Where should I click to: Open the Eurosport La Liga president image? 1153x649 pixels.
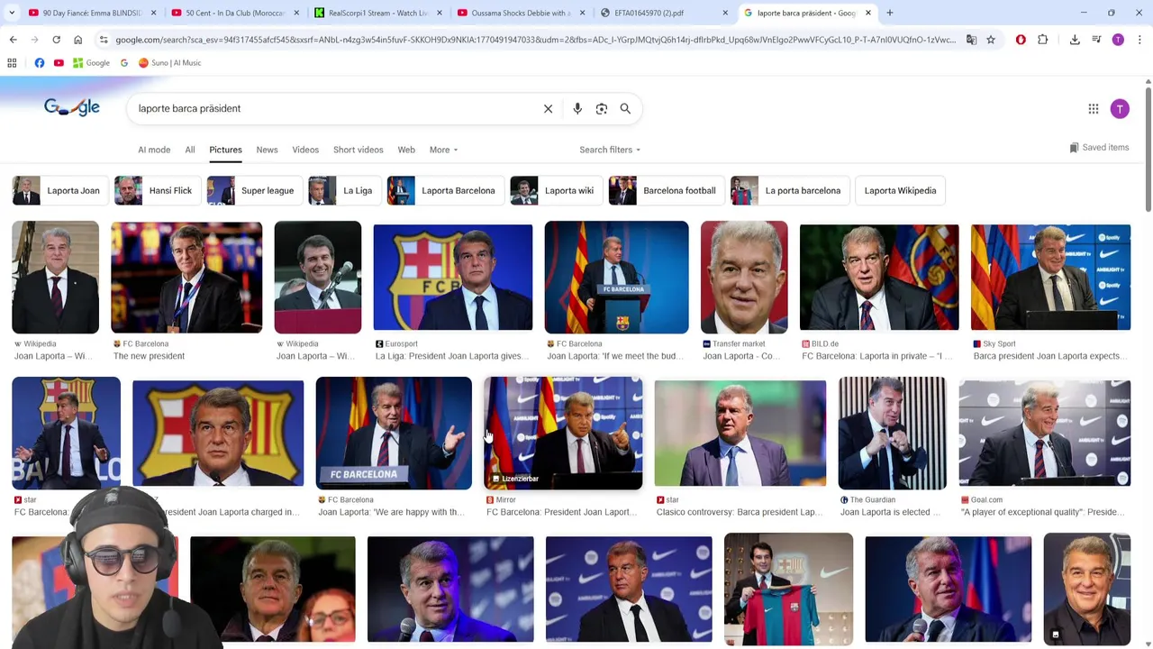pos(452,278)
